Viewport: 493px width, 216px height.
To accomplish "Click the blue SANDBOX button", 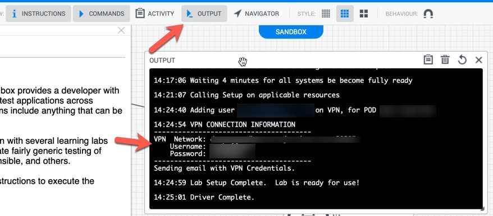I will [291, 32].
